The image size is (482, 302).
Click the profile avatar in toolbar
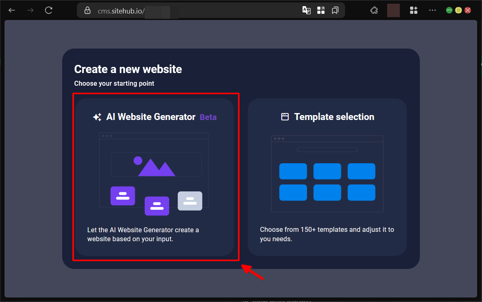click(393, 10)
